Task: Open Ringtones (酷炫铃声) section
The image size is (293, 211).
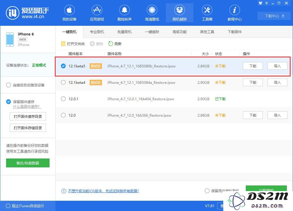Action: (125, 13)
